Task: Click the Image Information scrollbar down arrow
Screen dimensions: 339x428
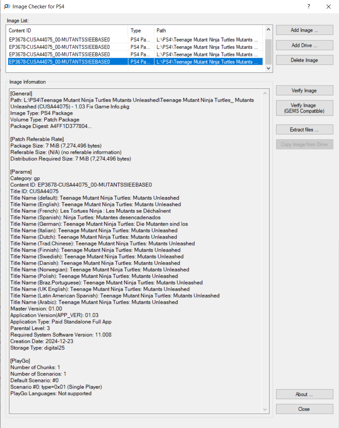Action: [266, 409]
